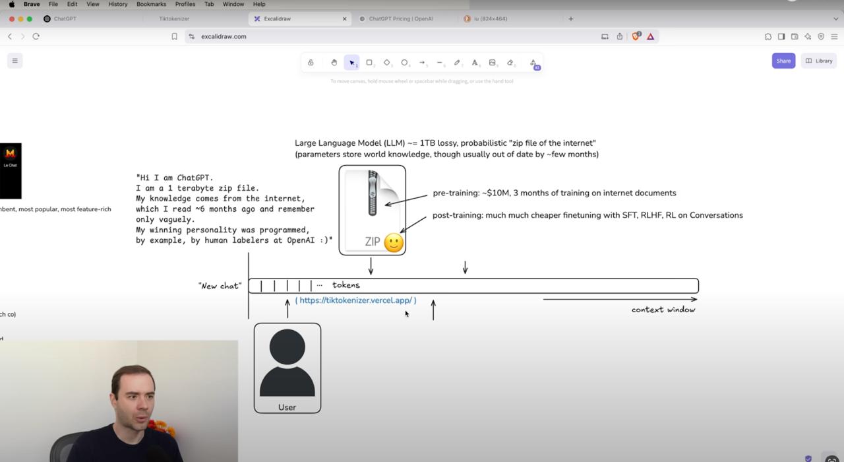Select the active Selection tool
Screen dimensions: 844x462
351,62
